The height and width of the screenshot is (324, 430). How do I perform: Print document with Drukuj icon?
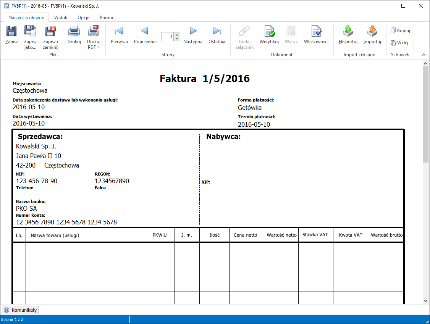pyautogui.click(x=74, y=32)
